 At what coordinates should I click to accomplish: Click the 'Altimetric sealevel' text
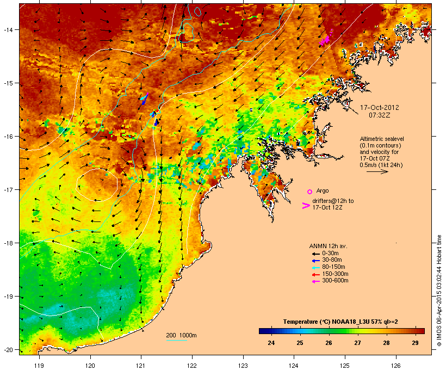point(382,139)
